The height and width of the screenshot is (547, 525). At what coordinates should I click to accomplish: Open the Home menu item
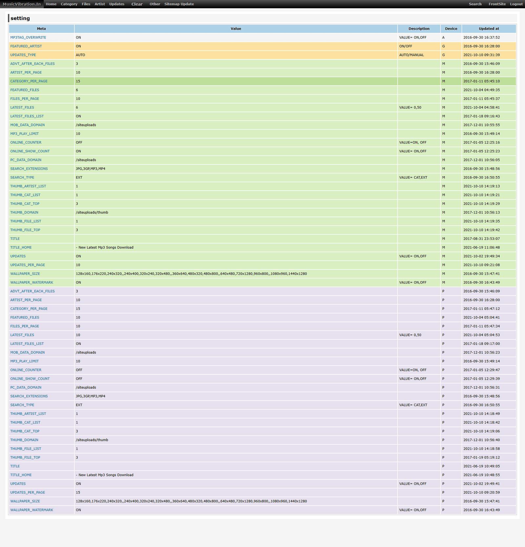click(x=51, y=4)
